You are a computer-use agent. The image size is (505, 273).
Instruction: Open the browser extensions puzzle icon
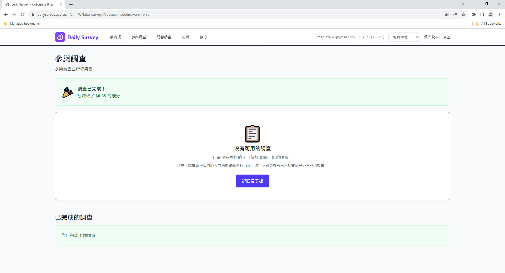474,14
